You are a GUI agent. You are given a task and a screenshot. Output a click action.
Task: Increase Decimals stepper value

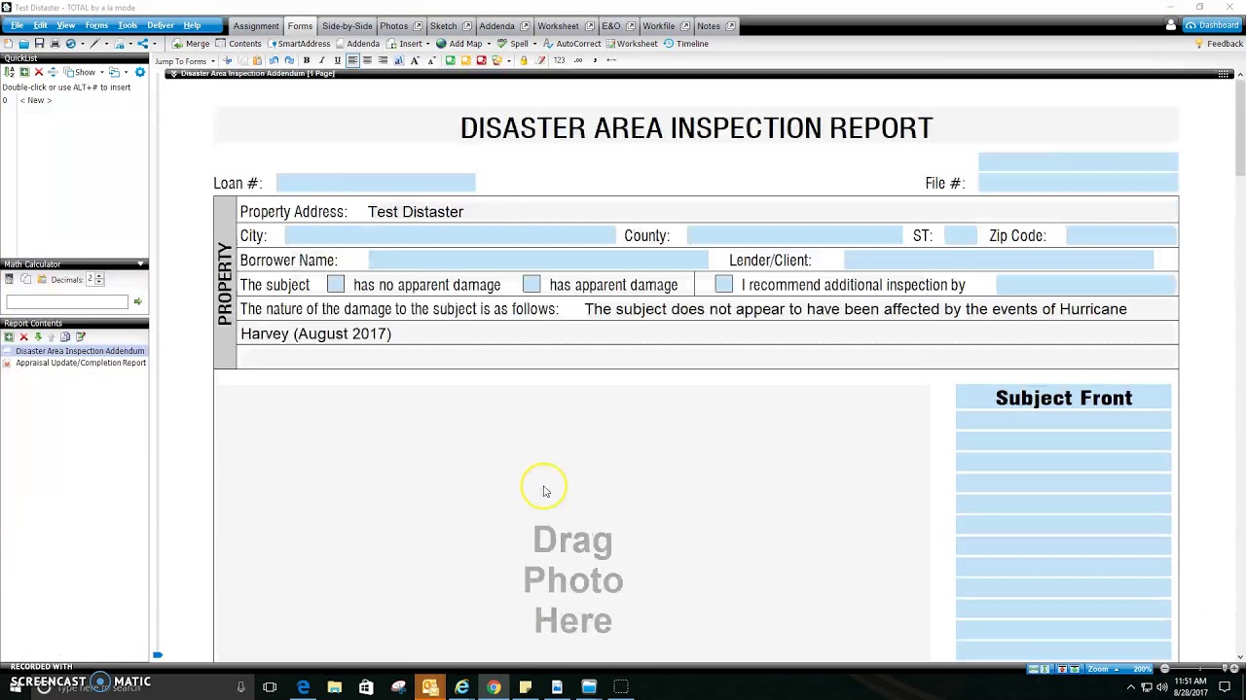coord(98,276)
